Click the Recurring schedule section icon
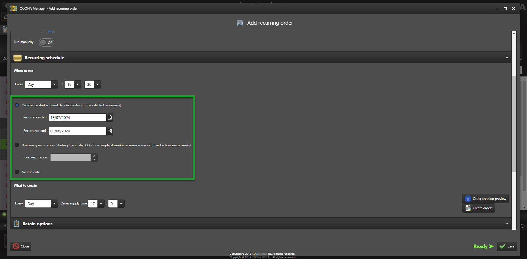Viewport: 527px width, 259px height. coord(18,58)
